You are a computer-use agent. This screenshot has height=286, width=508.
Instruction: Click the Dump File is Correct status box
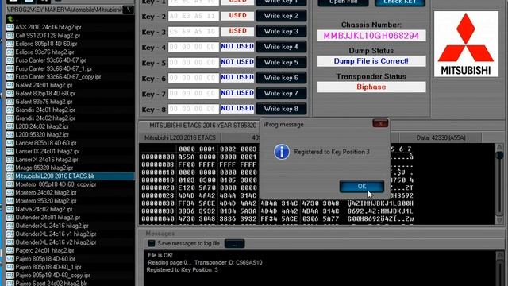point(371,61)
